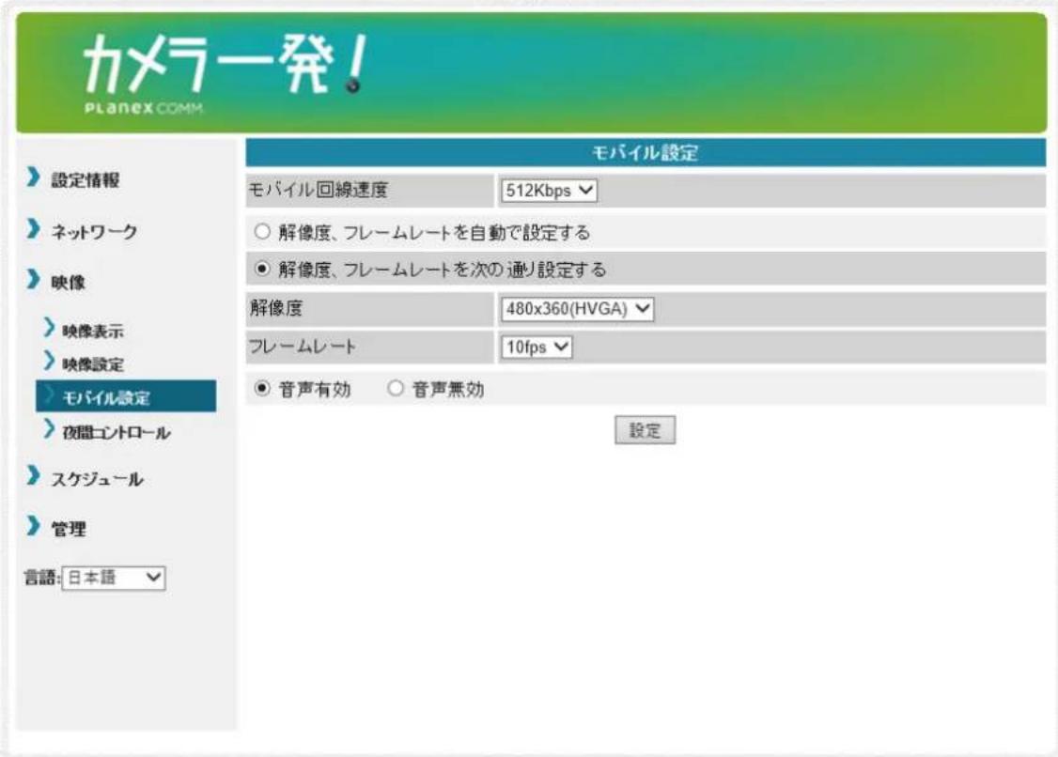Viewport: 1058px width, 757px height.
Task: Click the フレームレート row label
Action: [303, 347]
